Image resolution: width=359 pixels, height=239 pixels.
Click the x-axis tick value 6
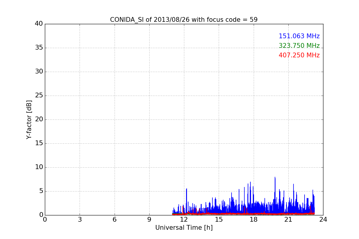click(x=114, y=220)
